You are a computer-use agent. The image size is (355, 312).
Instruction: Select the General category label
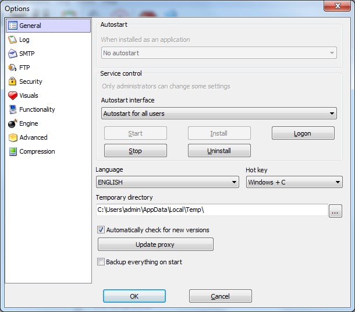pyautogui.click(x=30, y=26)
